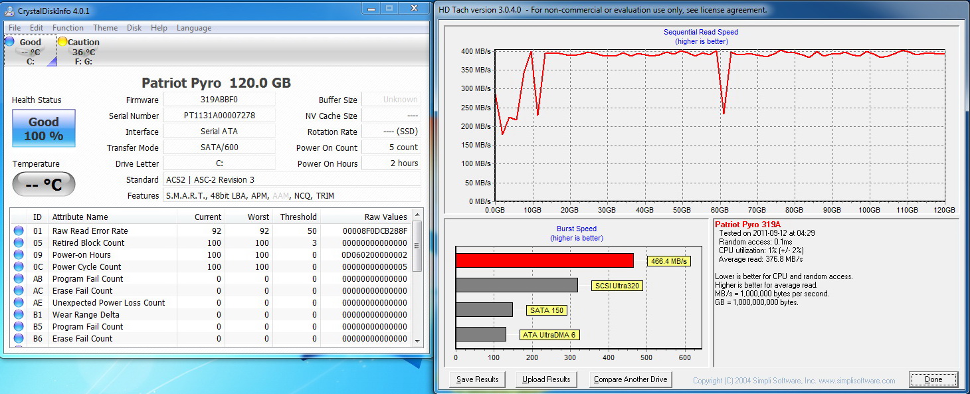970x394 pixels.
Task: Click the CrystalDiskInfo title bar icon
Action: pos(9,11)
